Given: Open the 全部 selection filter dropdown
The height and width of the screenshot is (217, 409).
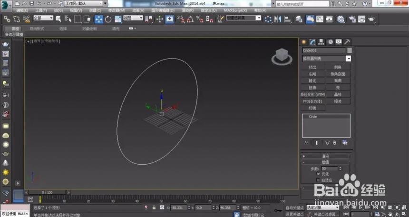Looking at the screenshot, I should pos(43,18).
